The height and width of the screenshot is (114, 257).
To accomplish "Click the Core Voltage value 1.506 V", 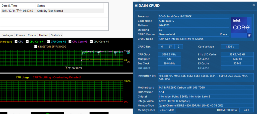I will (x=230, y=47).
